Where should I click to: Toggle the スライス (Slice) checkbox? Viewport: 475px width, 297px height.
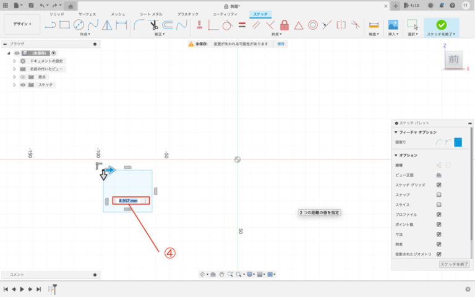(x=439, y=204)
